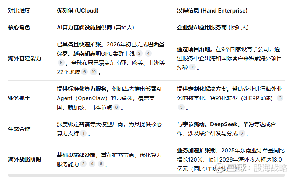Click the 通过项目落地 bold text
Viewport: 296px width, 177px height.
tap(194, 49)
